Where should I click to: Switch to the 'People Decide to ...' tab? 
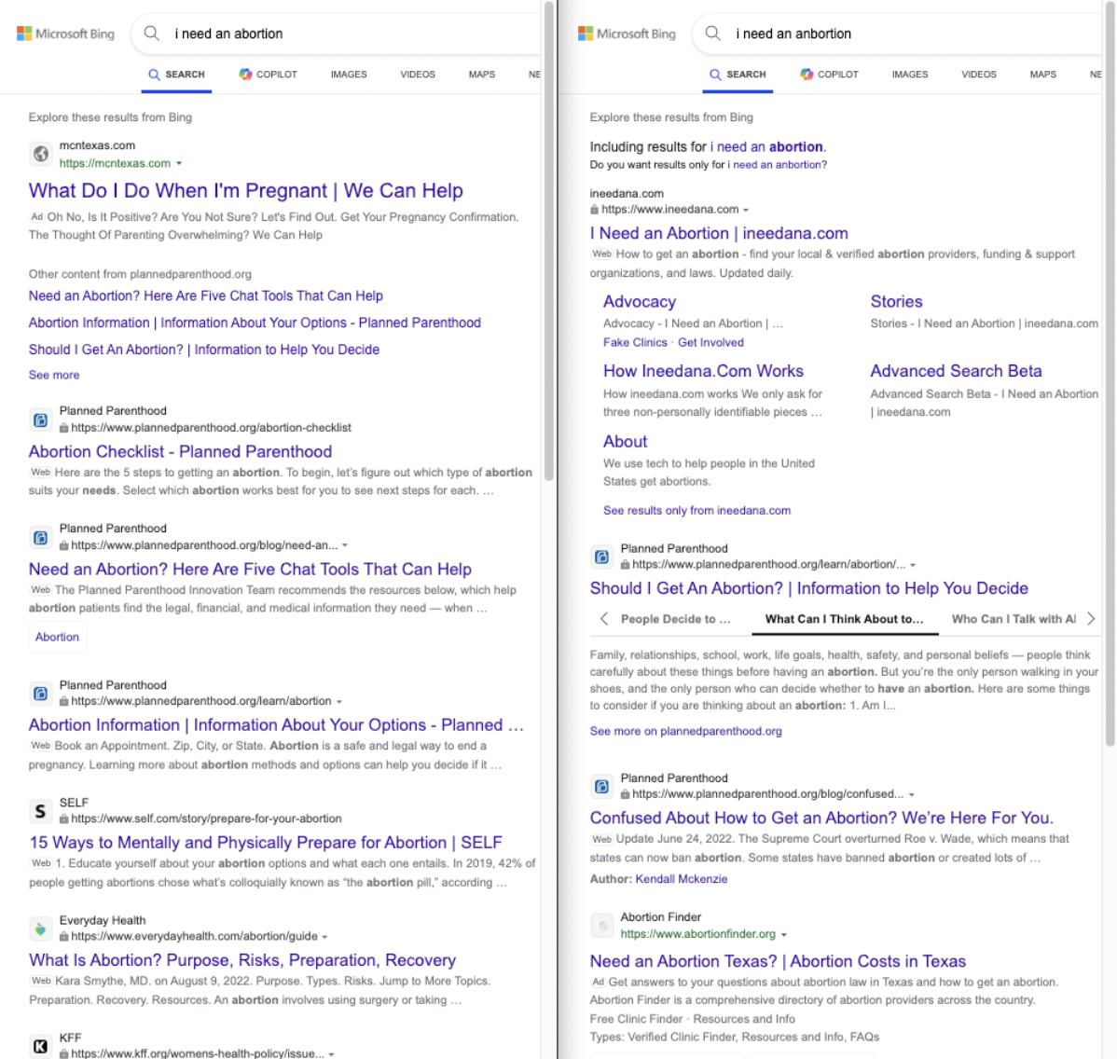[x=675, y=619]
